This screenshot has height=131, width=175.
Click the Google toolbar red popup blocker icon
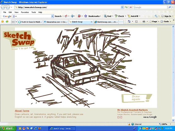[x=79, y=16]
